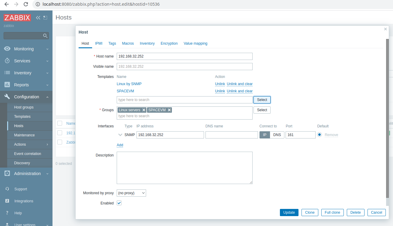393x226 pixels.
Task: Set Connect to DNS
Action: (x=277, y=135)
